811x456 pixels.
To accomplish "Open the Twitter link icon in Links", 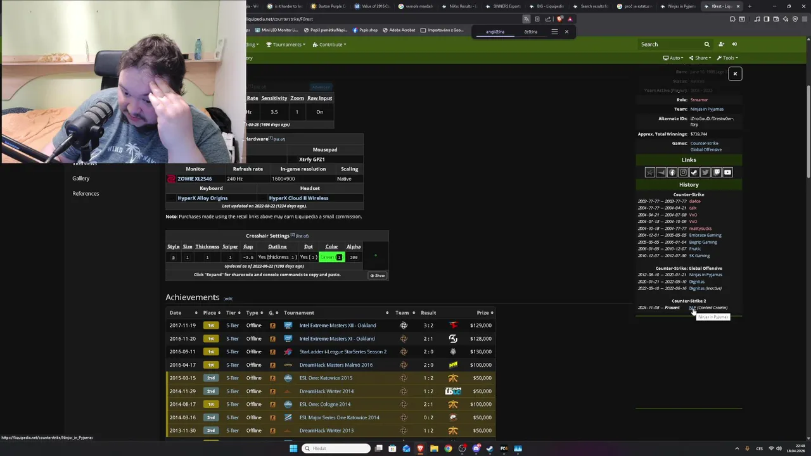I will pos(705,172).
